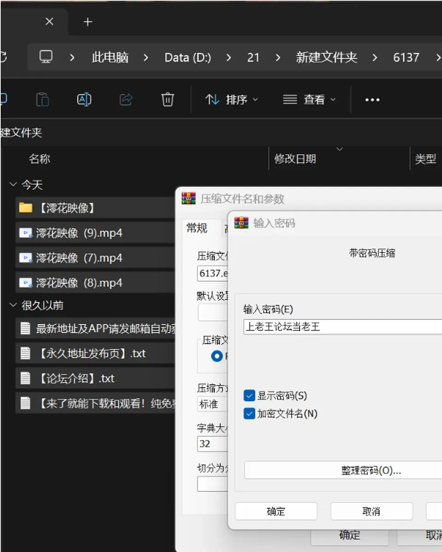Click the 【论坛介绍】.txt file icon

pyautogui.click(x=25, y=378)
